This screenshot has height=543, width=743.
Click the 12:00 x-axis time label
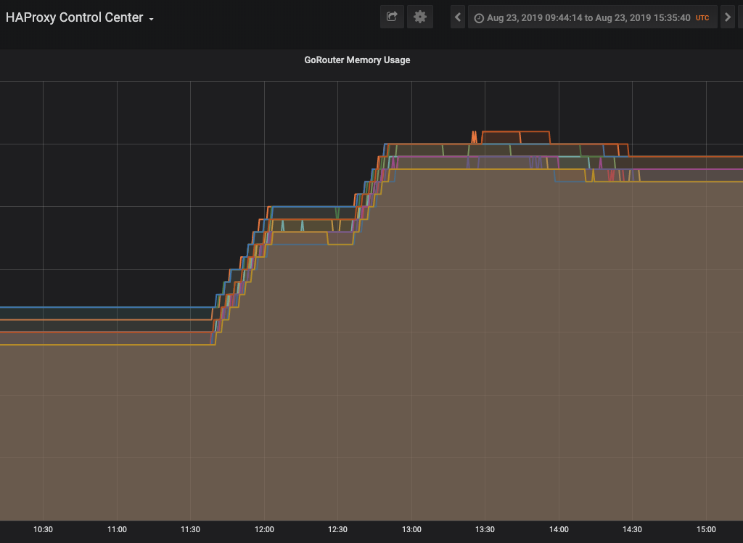point(264,529)
